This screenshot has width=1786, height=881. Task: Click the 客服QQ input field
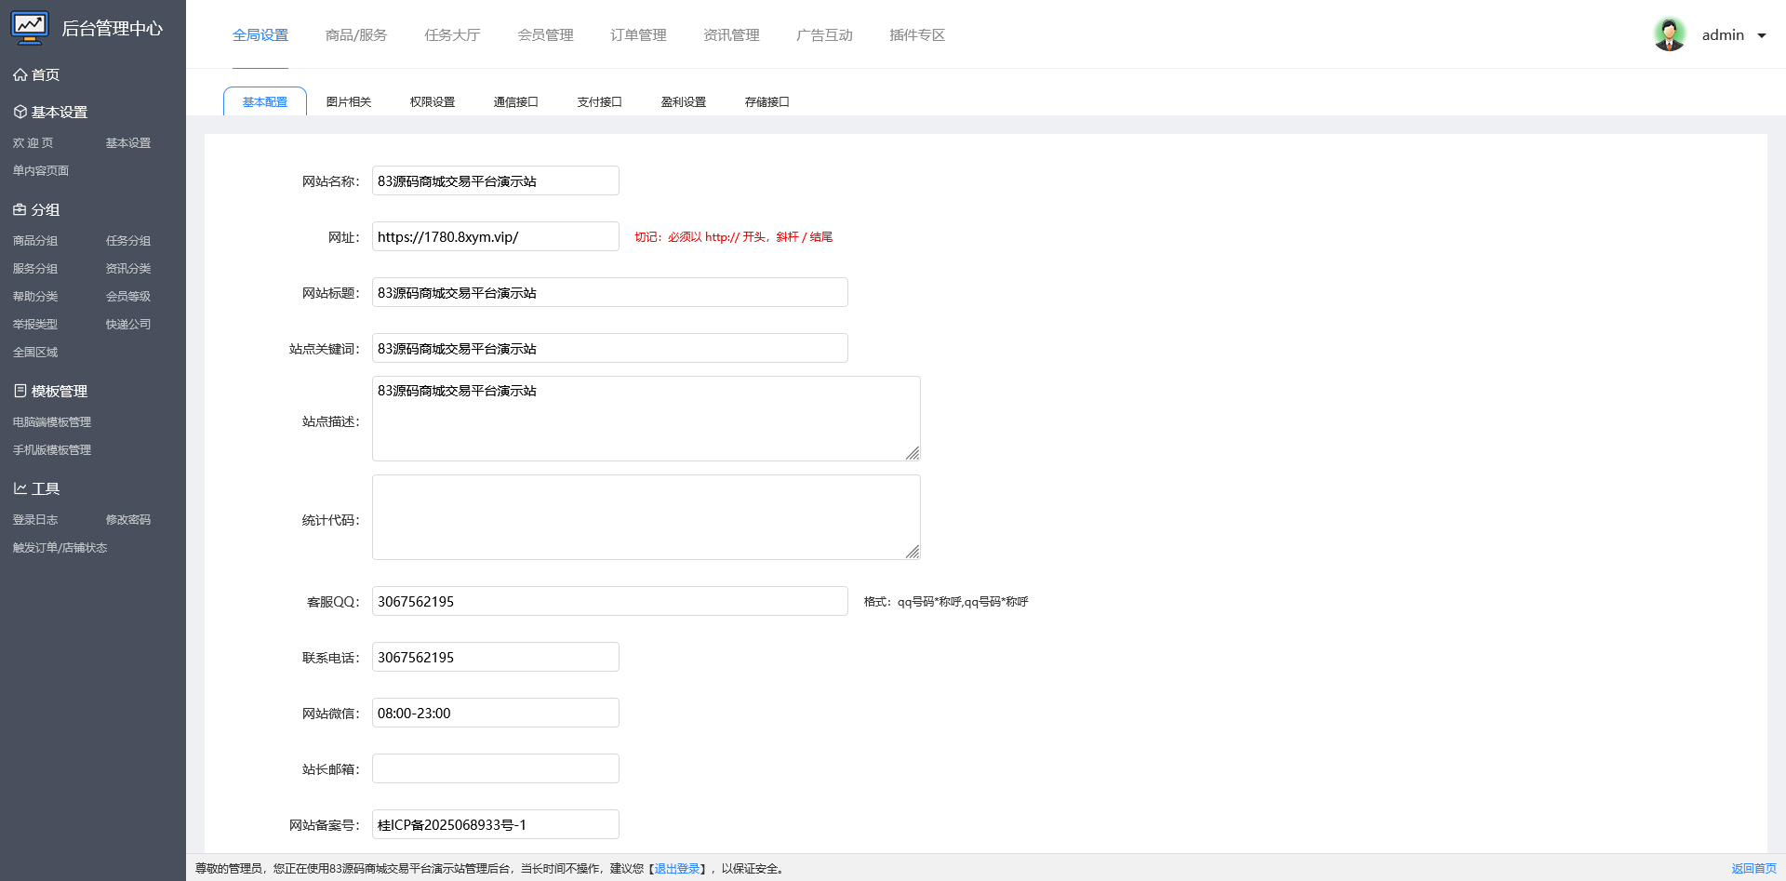pos(610,601)
